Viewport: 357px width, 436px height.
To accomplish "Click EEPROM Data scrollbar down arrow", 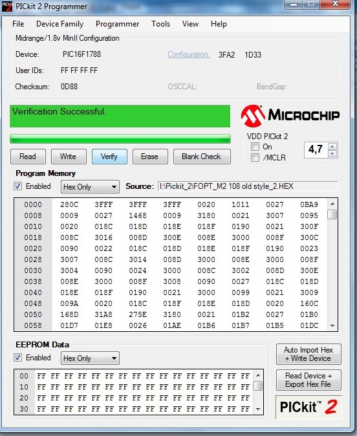I will (x=258, y=409).
